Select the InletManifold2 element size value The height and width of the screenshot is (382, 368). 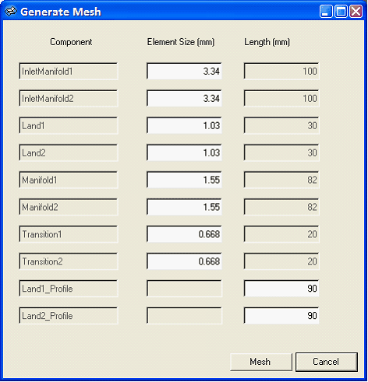[184, 98]
